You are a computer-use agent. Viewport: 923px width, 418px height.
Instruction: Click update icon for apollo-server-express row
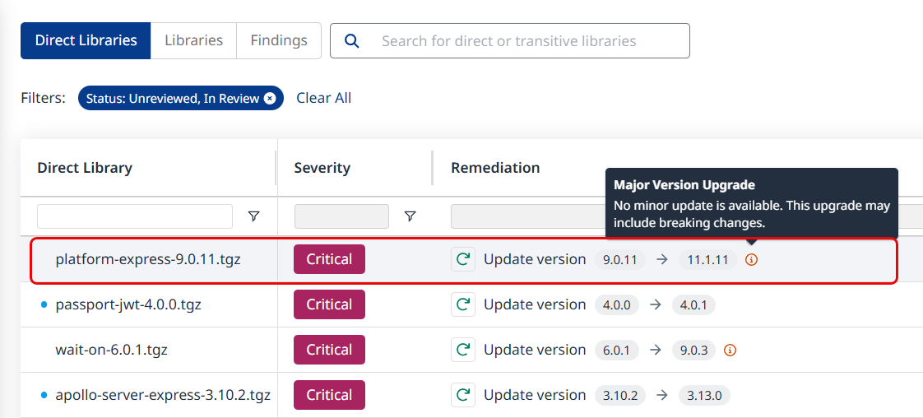[x=463, y=395]
